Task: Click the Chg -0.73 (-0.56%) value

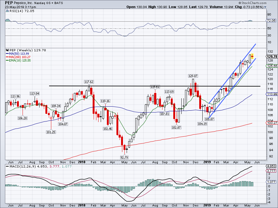Action: pos(249,7)
